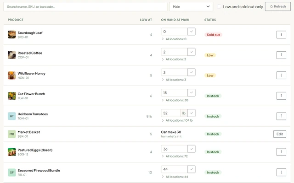The height and width of the screenshot is (183, 294).
Task: Click the MB avatar for Market Basket
Action: click(11, 134)
